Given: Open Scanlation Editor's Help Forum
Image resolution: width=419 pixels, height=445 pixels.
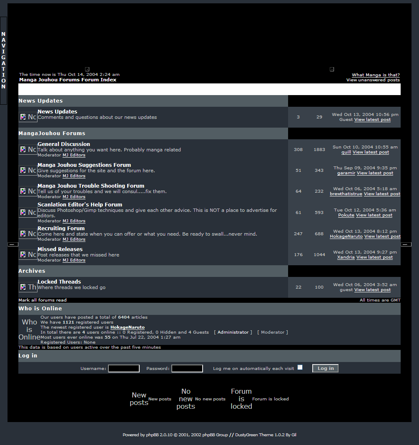Looking at the screenshot, I should [80, 205].
